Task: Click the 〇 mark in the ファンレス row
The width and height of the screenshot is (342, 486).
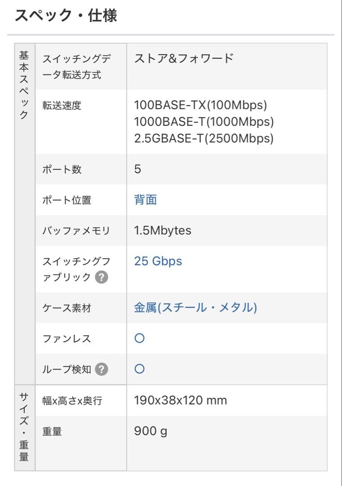Action: [139, 338]
